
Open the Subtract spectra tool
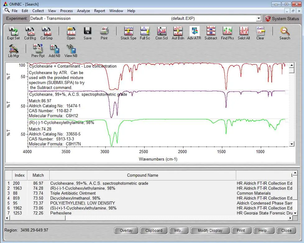point(211,33)
